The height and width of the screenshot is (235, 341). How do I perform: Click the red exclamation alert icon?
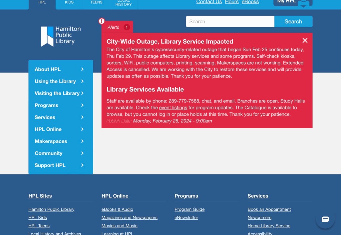tap(102, 21)
